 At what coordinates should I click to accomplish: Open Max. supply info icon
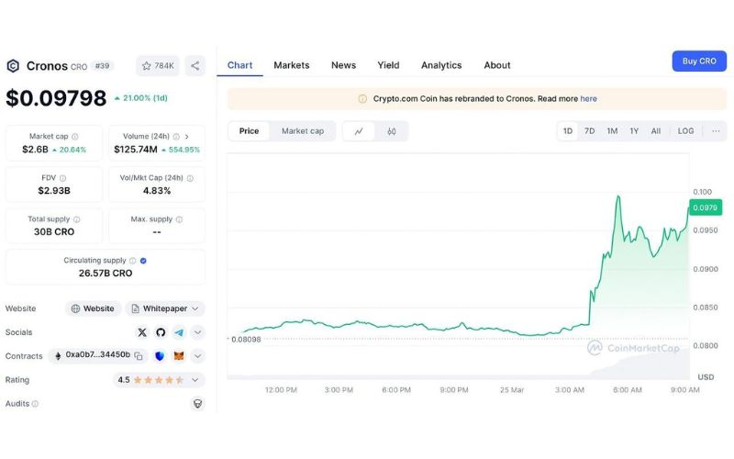[x=179, y=219]
